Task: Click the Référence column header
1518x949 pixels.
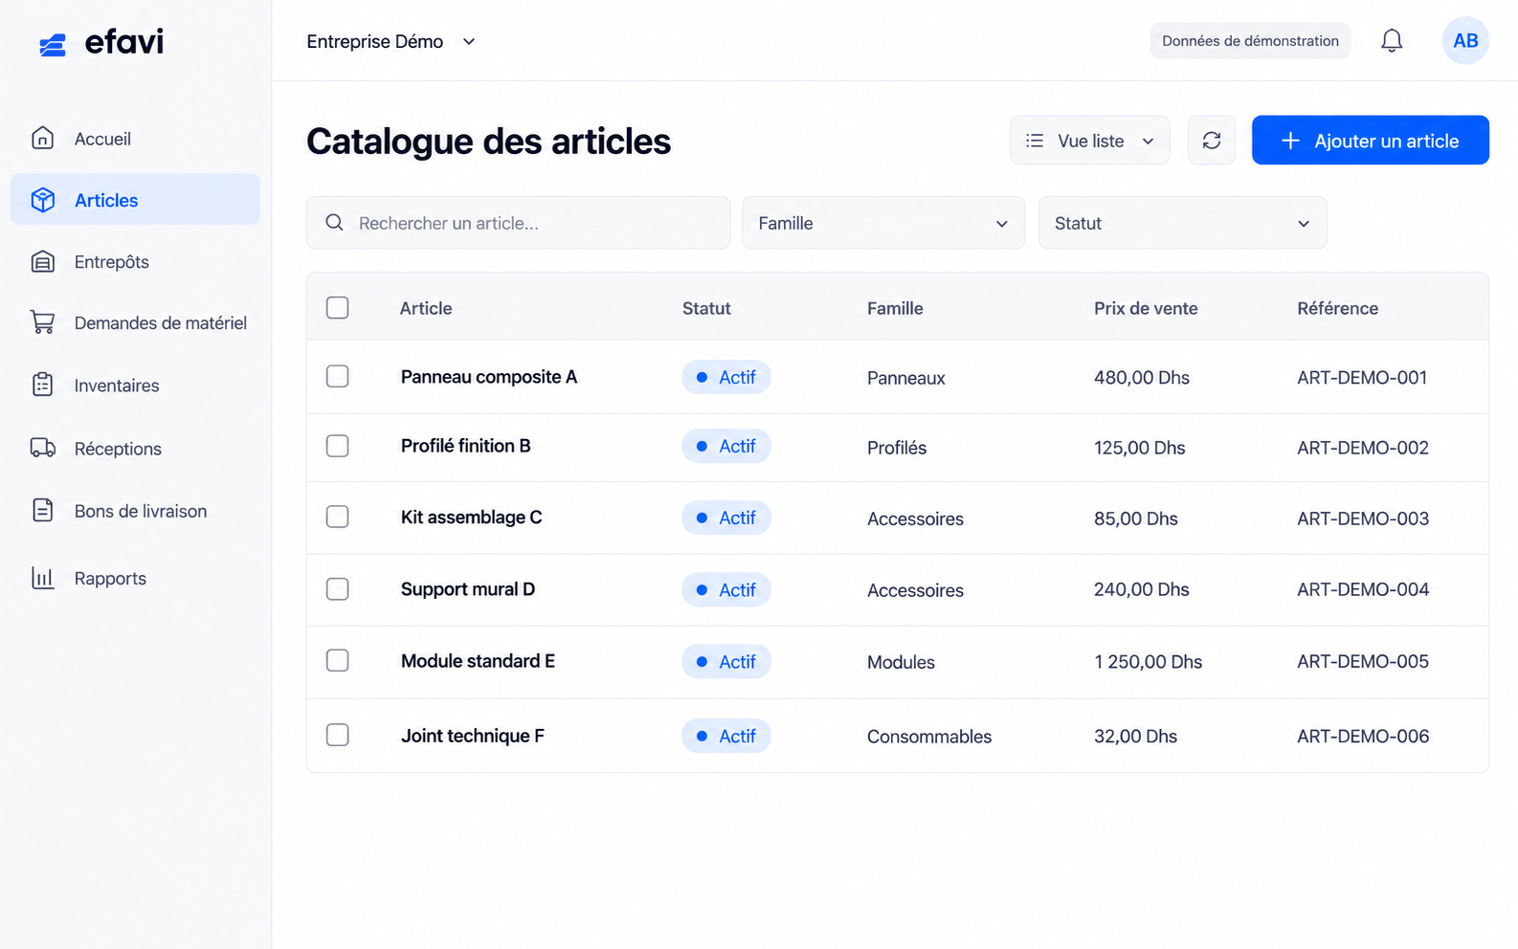Action: (1338, 308)
